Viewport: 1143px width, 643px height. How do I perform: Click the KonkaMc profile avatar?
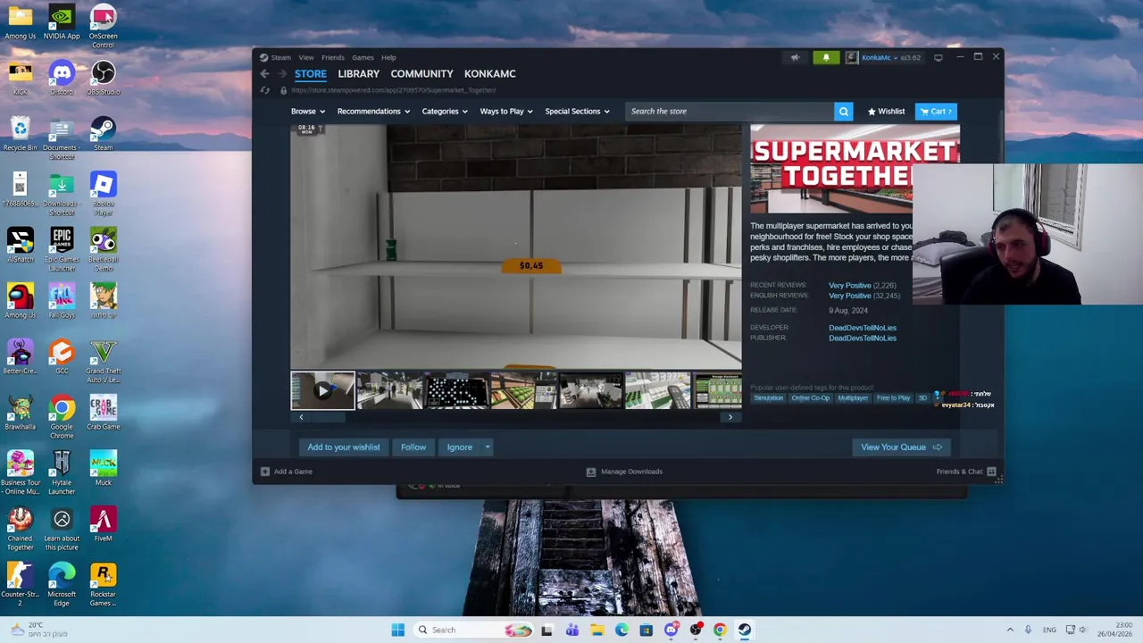[852, 57]
